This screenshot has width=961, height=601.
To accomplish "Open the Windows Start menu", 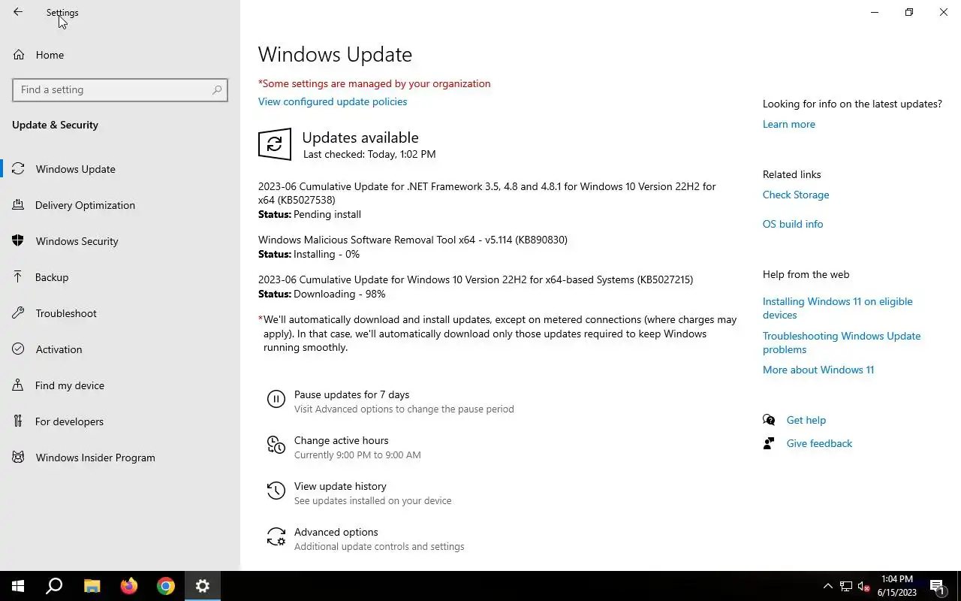I will [x=18, y=586].
